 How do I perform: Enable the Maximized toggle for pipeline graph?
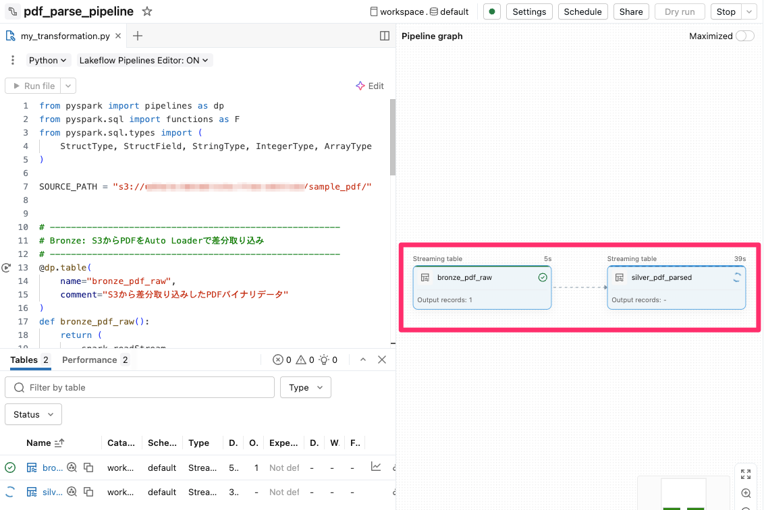[744, 36]
